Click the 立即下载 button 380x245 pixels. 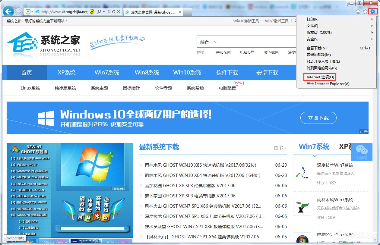[318, 118]
